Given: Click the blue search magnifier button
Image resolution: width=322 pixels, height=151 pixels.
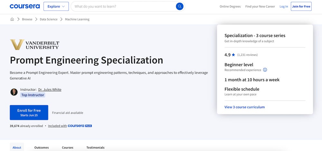Looking at the screenshot, I should click(x=179, y=6).
